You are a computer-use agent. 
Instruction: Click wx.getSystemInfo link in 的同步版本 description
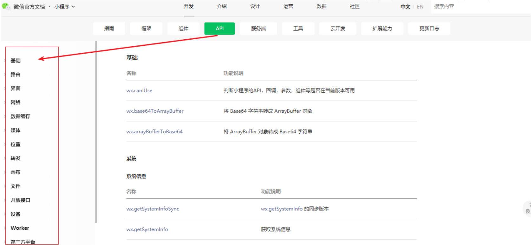coord(282,209)
